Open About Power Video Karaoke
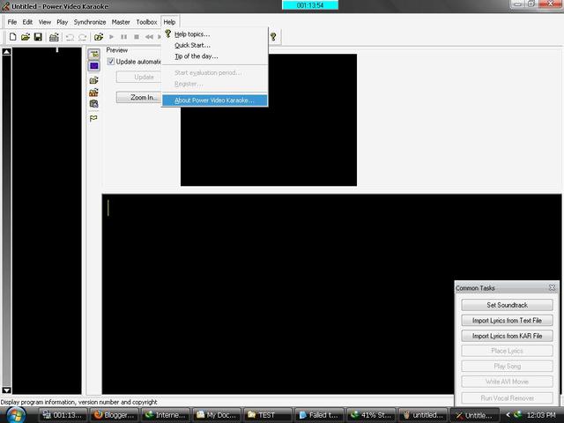The height and width of the screenshot is (423, 564). [215, 100]
